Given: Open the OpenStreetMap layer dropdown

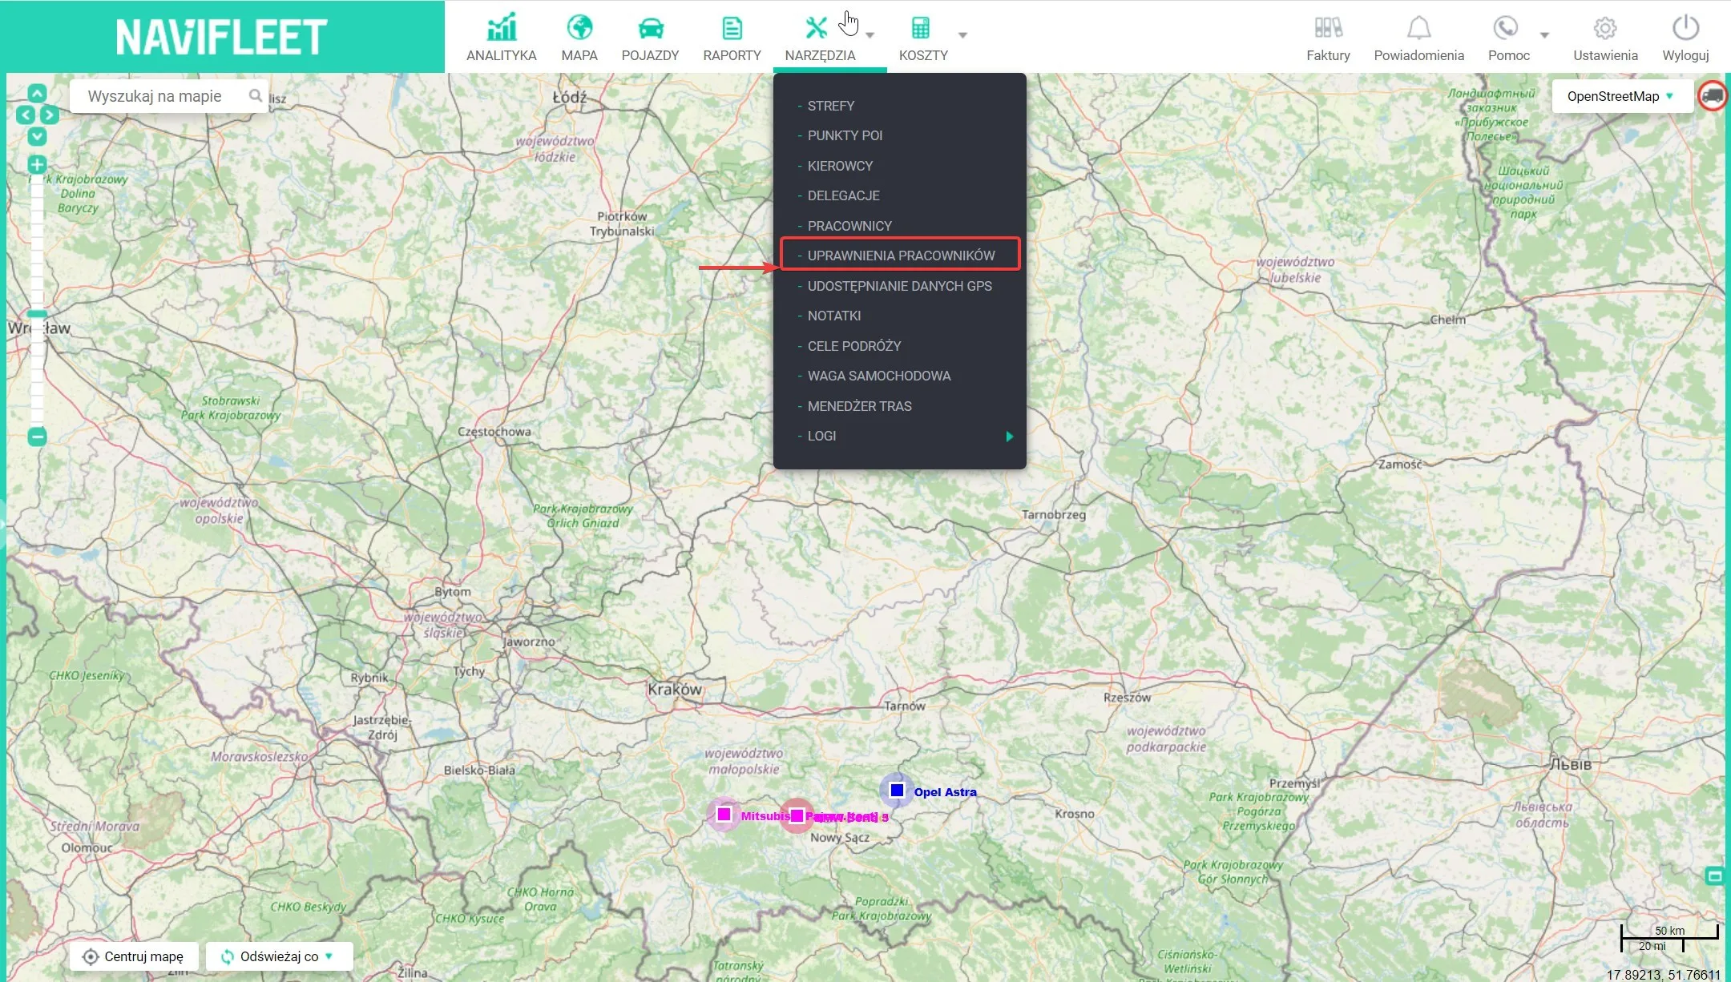Looking at the screenshot, I should (1622, 96).
